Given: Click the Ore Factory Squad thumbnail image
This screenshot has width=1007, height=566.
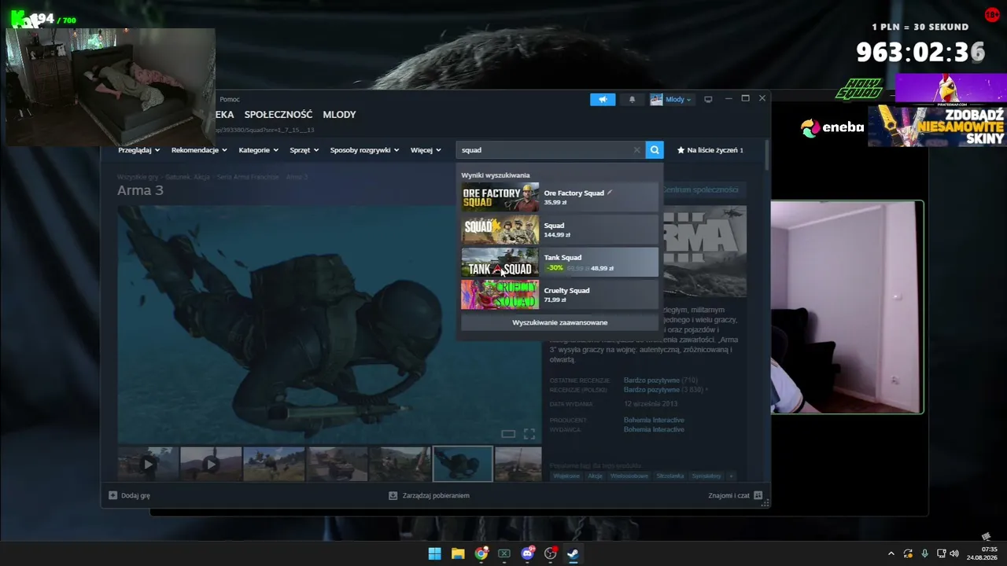Looking at the screenshot, I should [x=500, y=197].
